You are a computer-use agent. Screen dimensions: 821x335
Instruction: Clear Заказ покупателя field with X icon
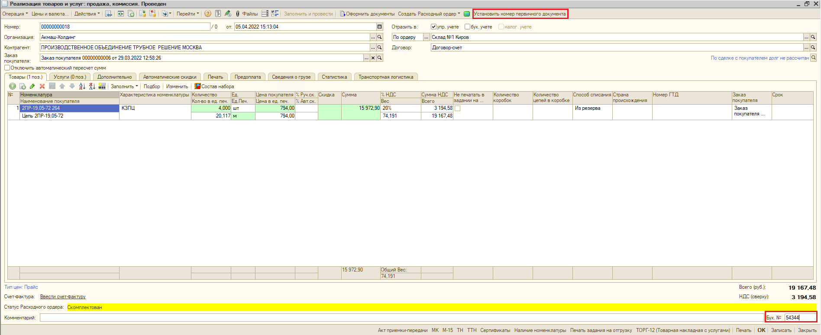tap(373, 58)
